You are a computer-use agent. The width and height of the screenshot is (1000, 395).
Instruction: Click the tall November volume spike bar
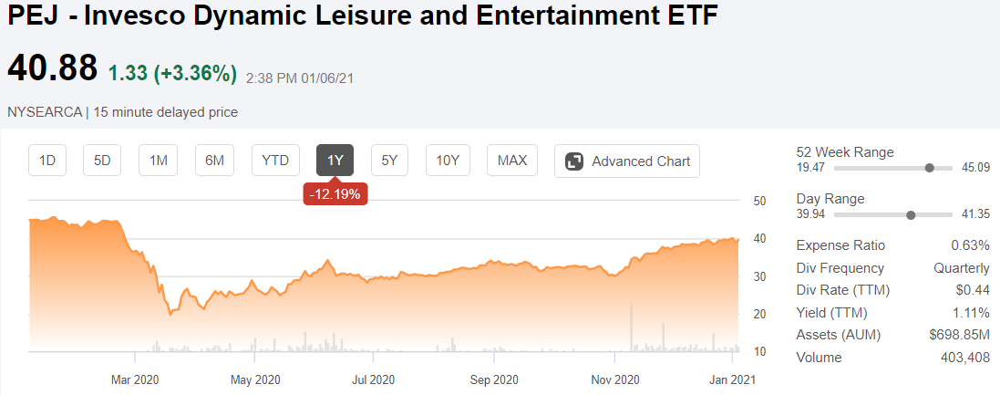[632, 327]
